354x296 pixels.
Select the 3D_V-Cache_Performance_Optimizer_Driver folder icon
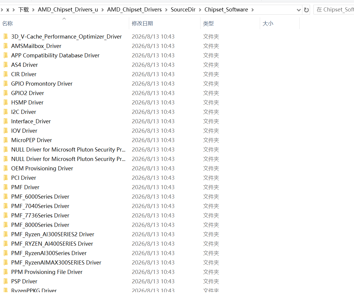[x=6, y=36]
